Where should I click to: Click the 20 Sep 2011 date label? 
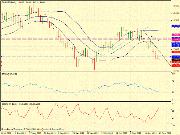[78, 133]
